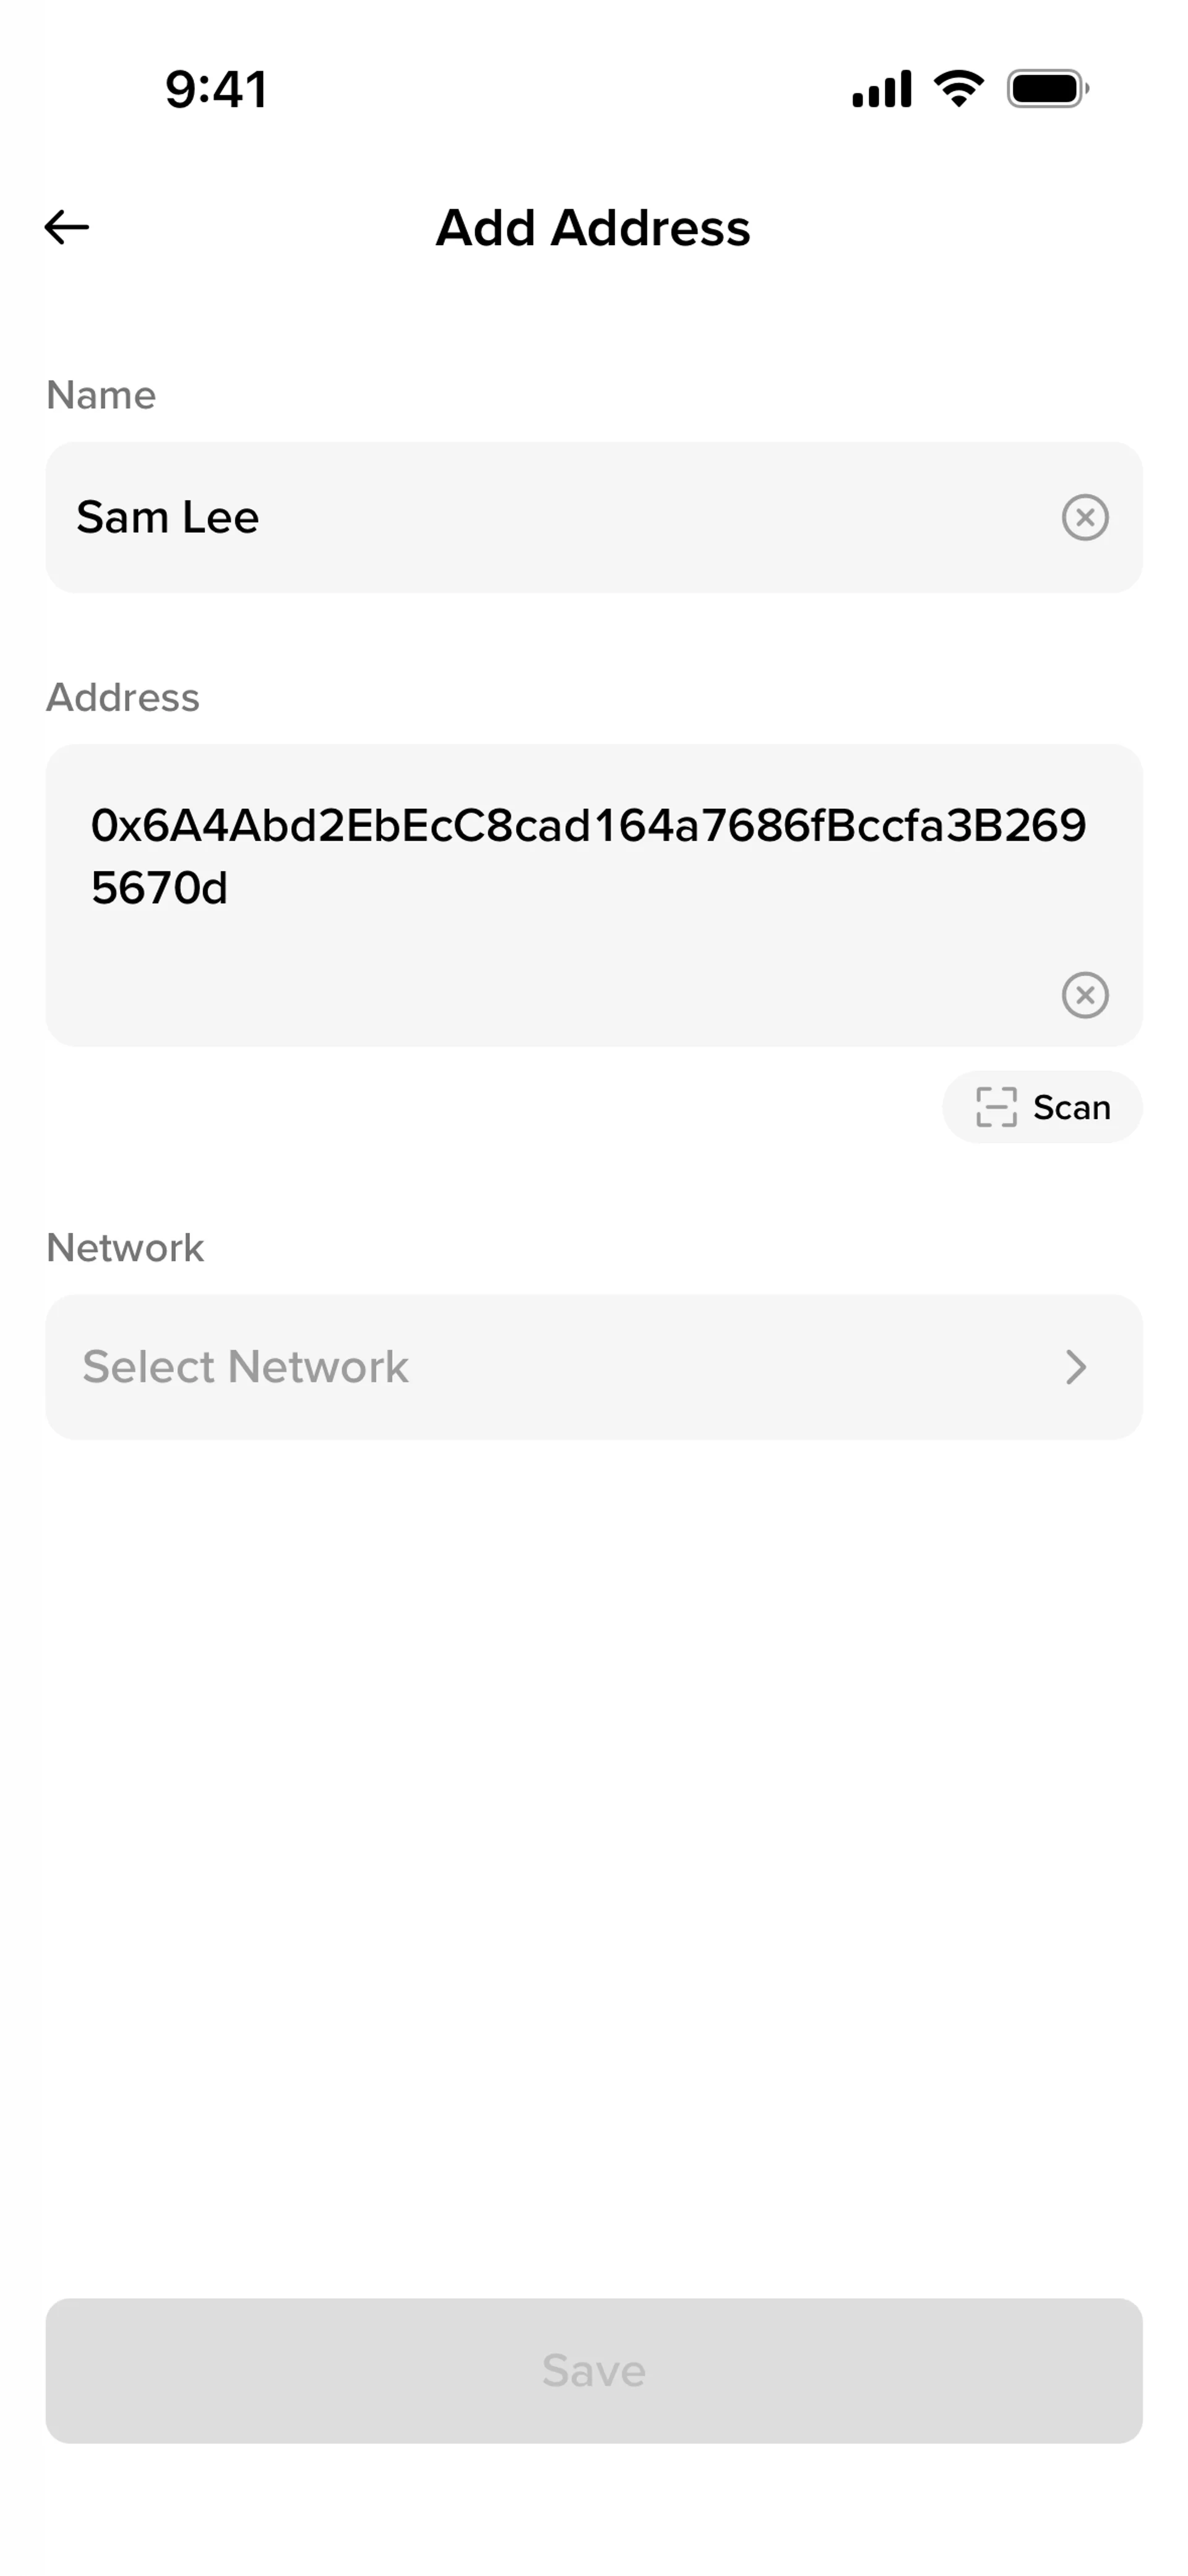Viewport: 1188px width, 2576px height.
Task: Clear the Address field with its X icon
Action: (1085, 995)
